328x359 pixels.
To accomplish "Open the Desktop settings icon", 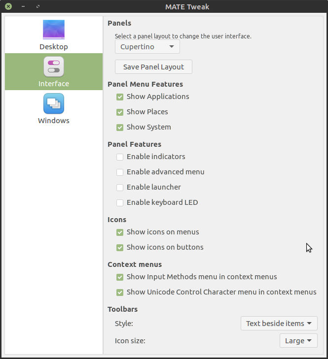I will [x=54, y=30].
